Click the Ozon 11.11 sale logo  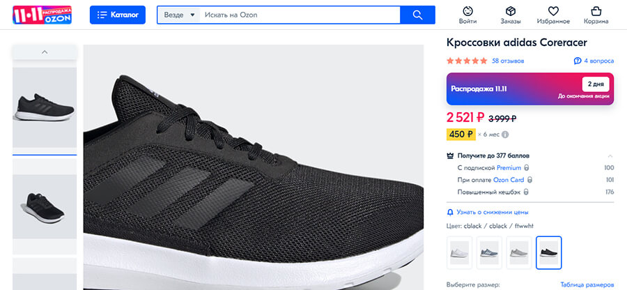[x=42, y=15]
